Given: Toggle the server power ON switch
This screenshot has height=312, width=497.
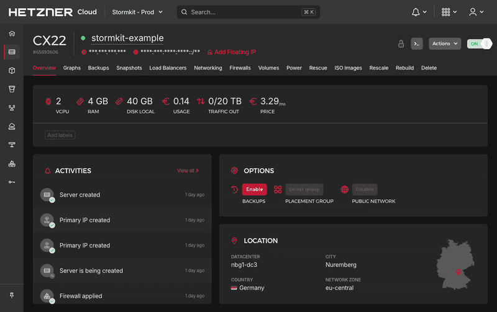Looking at the screenshot, I should tap(479, 43).
